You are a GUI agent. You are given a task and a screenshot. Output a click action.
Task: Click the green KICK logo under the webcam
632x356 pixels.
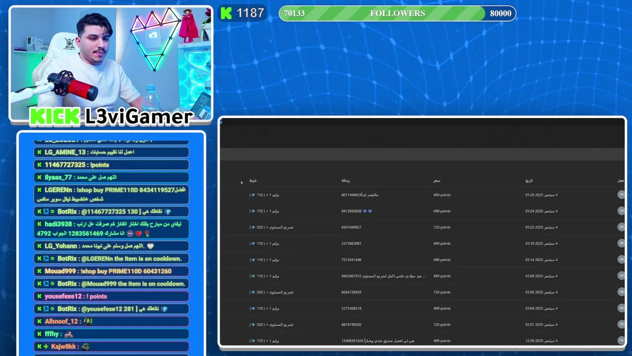(x=55, y=116)
